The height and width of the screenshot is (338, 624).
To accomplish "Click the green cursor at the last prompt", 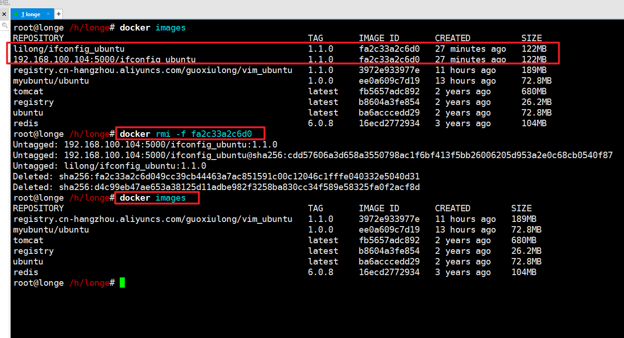I will coord(122,283).
